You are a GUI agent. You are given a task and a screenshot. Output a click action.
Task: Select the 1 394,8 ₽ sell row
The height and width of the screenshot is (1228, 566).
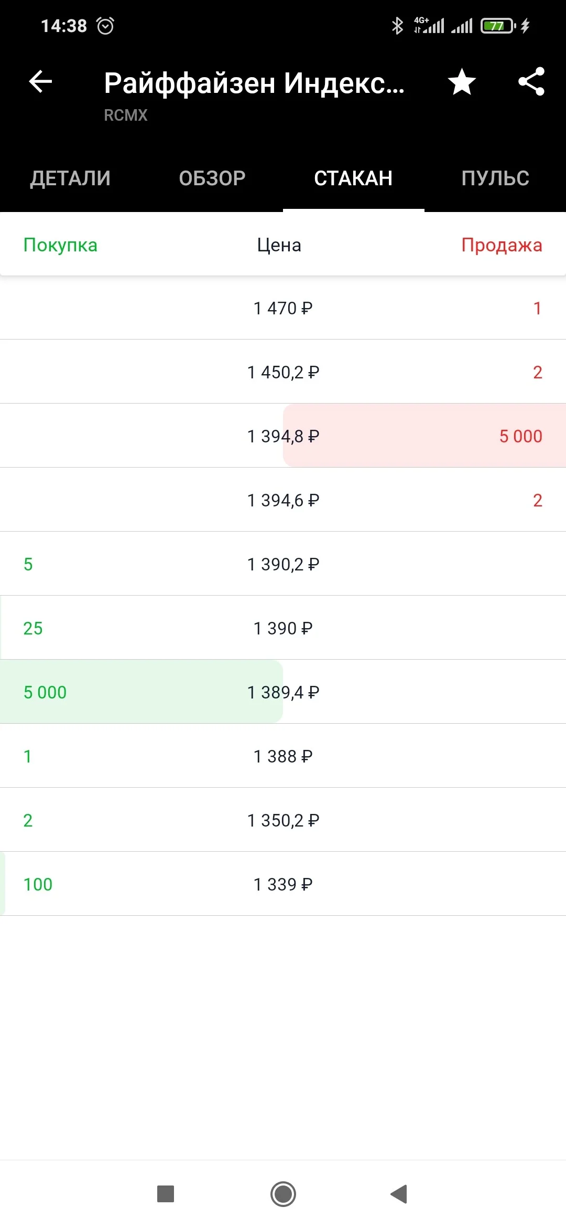[x=283, y=436]
